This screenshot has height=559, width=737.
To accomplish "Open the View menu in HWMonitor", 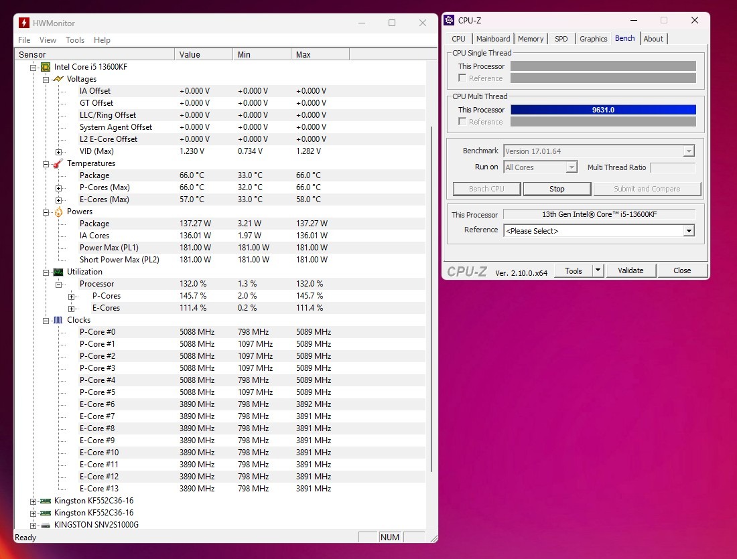I will click(x=48, y=40).
